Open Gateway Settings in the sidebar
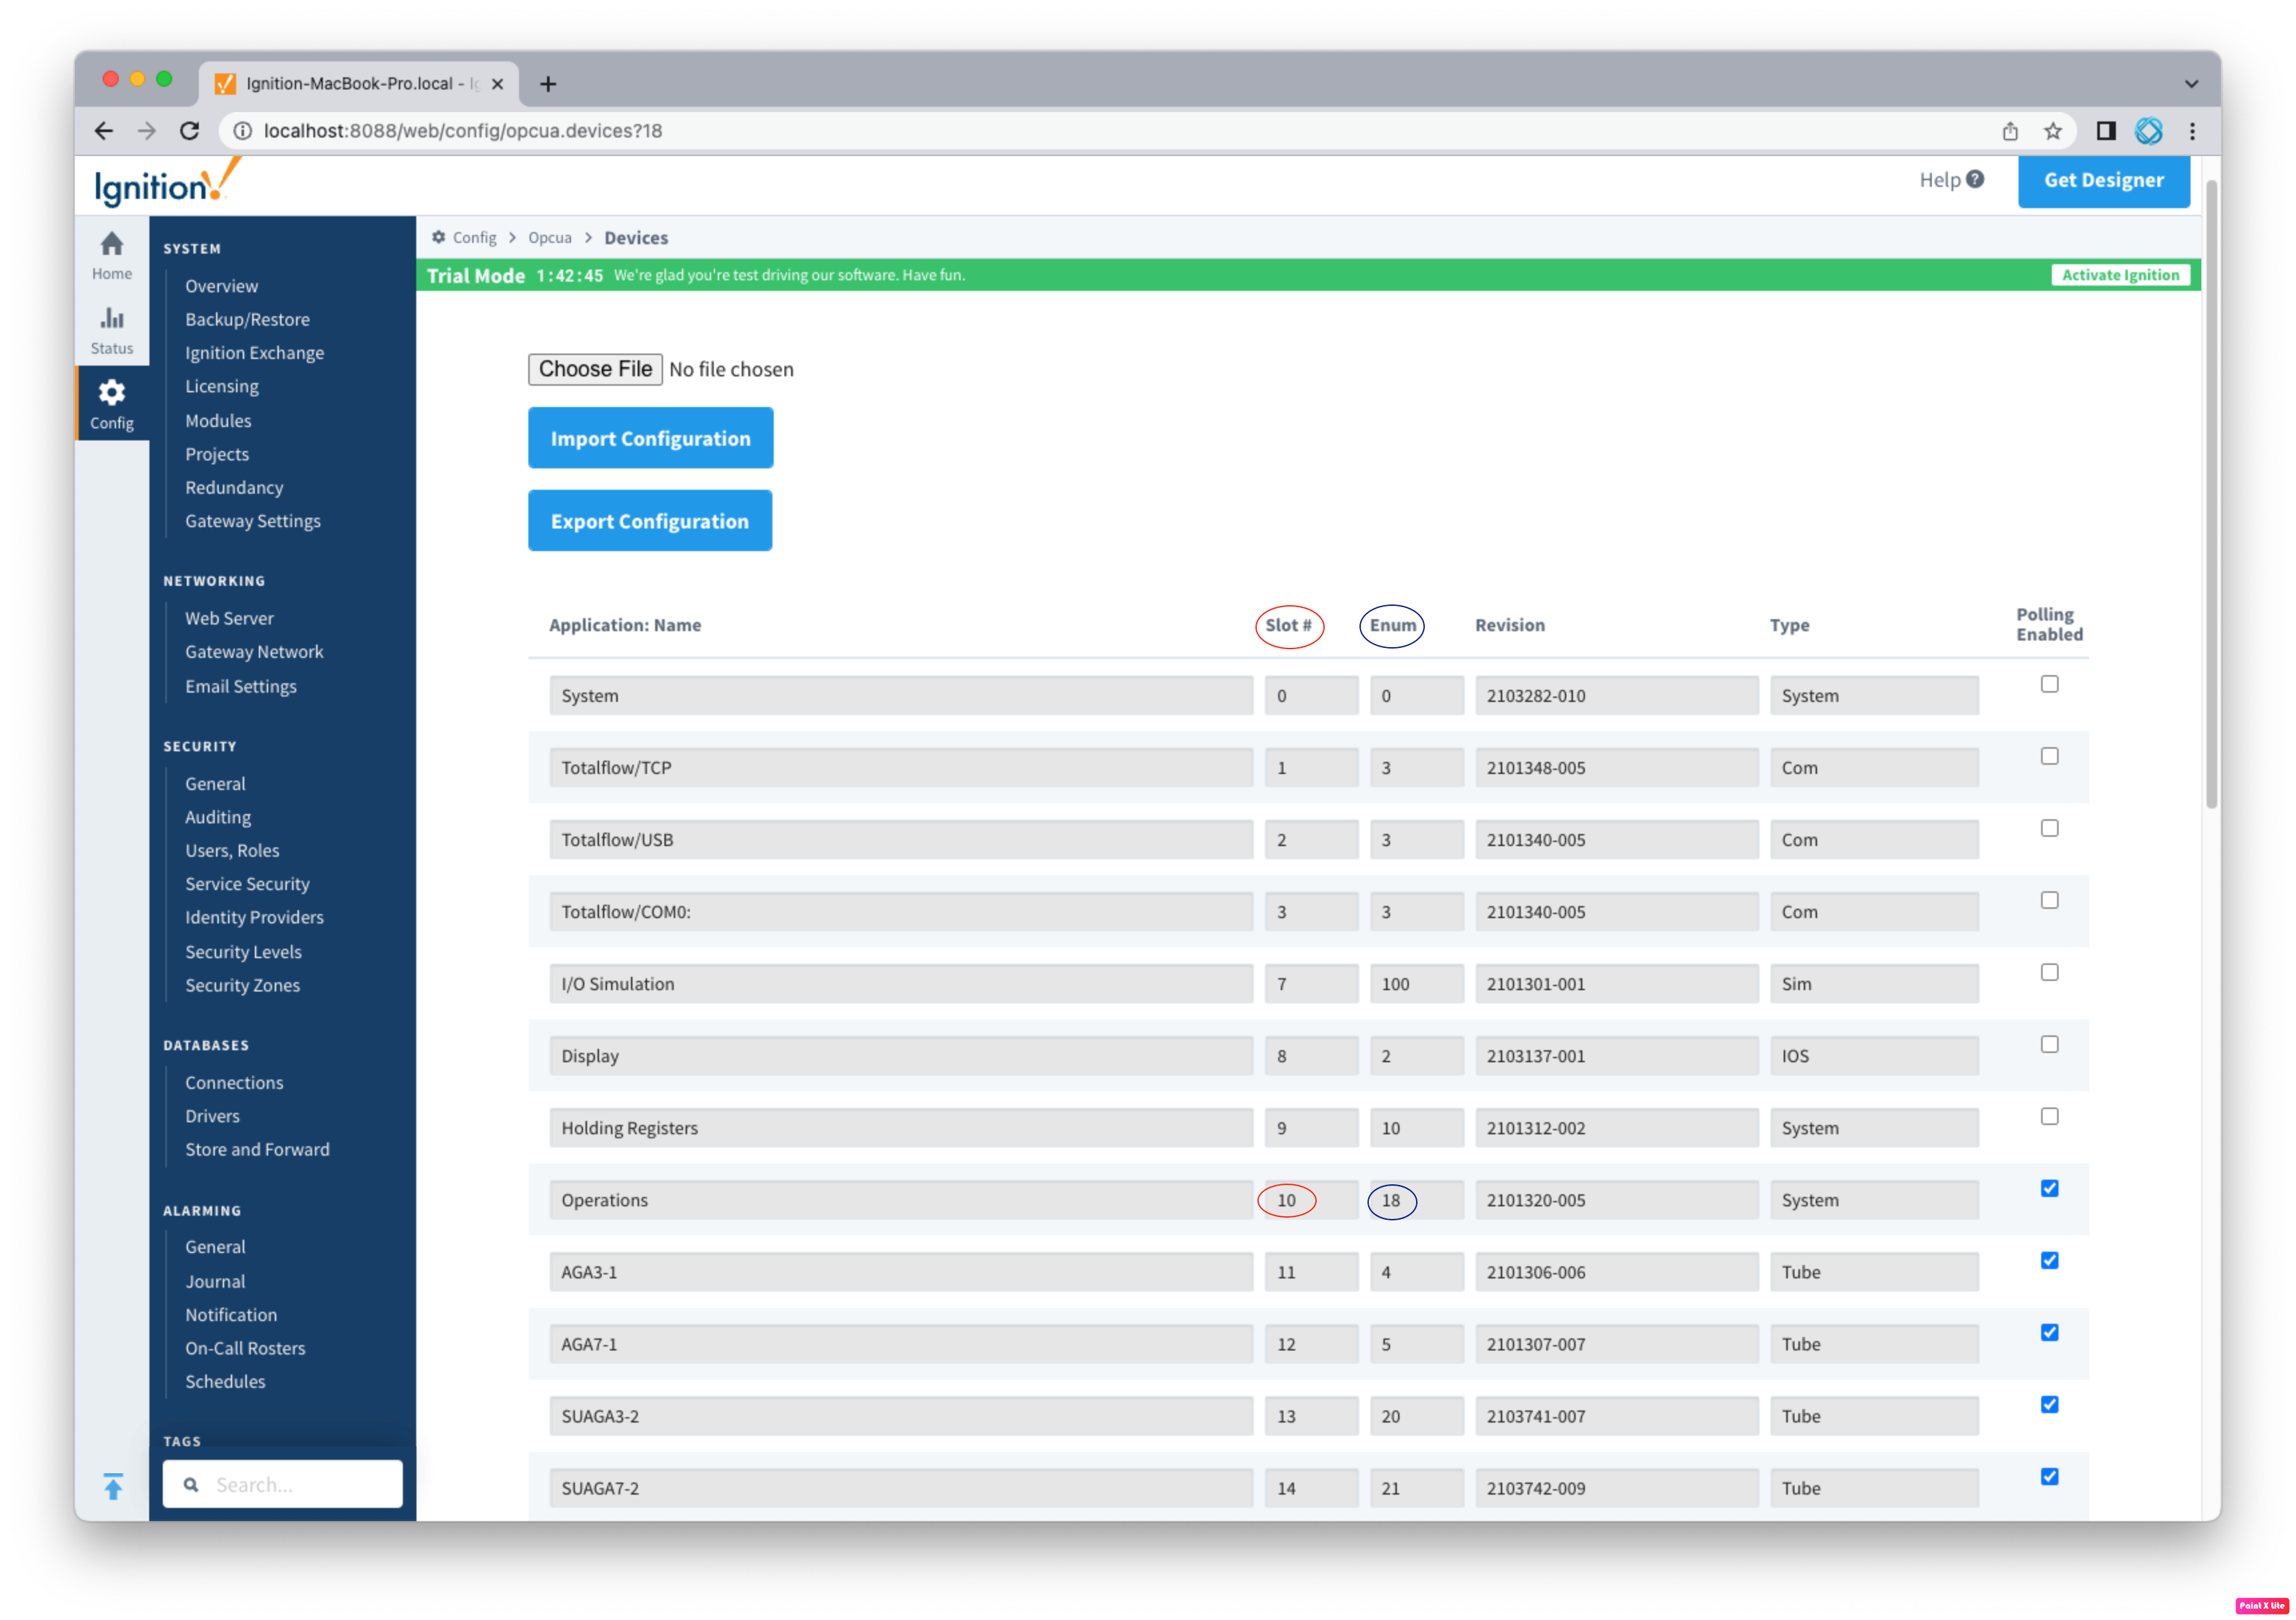Viewport: 2296px width, 1620px height. 253,521
